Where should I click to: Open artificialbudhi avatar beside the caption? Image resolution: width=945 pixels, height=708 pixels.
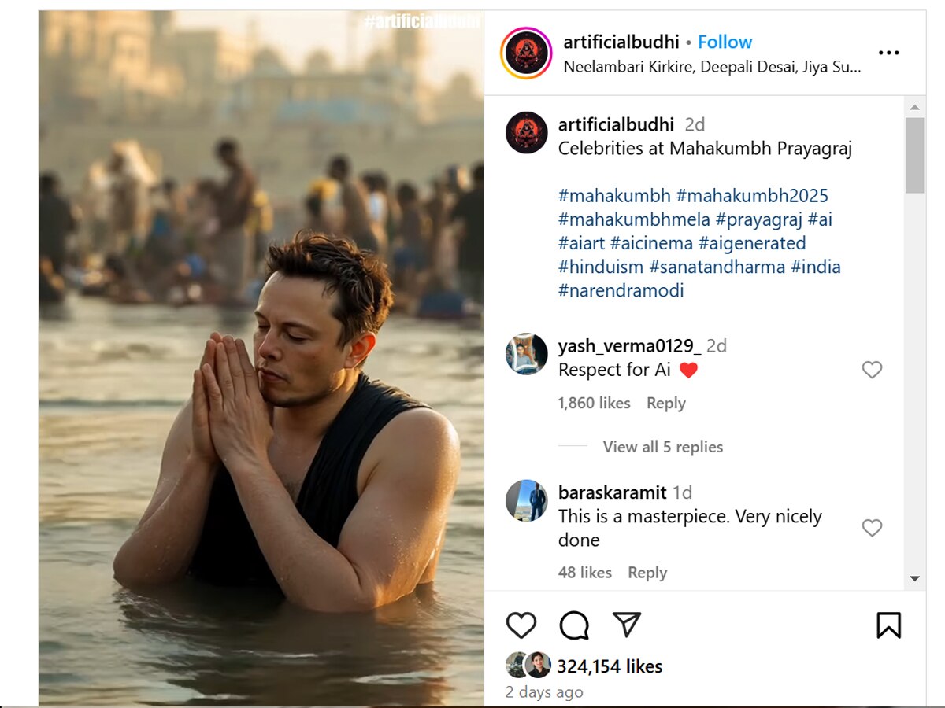[526, 132]
